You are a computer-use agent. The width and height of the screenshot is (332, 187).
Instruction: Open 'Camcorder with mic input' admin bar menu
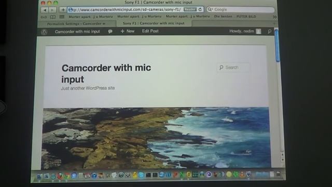pos(77,32)
